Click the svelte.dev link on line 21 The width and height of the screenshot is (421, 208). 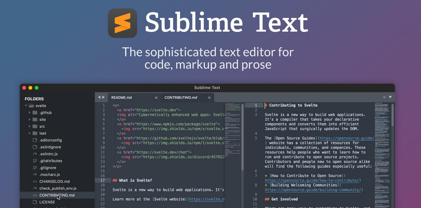point(207,199)
